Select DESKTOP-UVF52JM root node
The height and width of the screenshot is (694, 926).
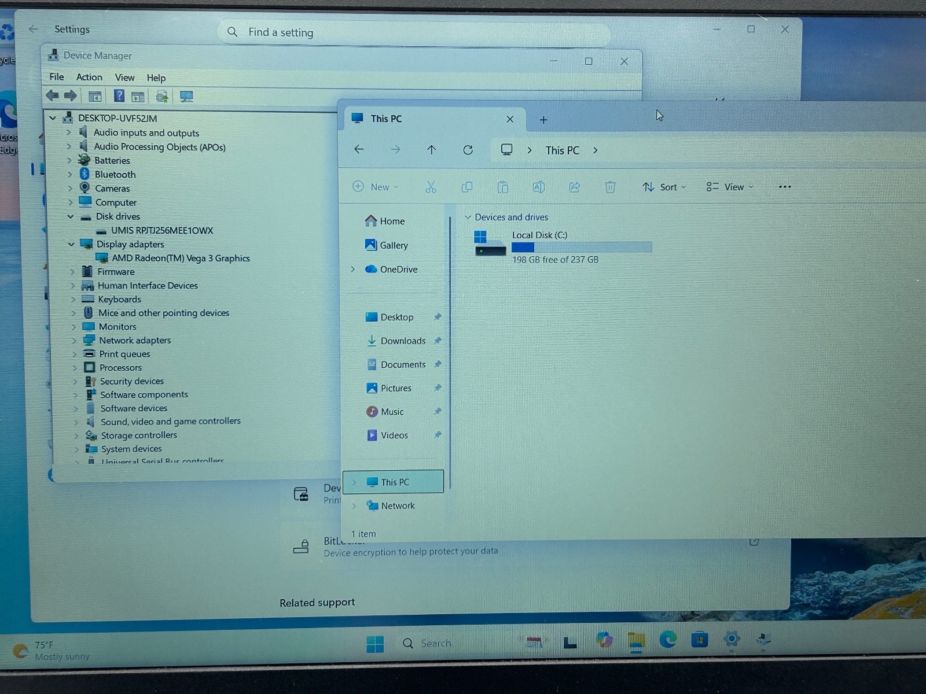tap(117, 118)
